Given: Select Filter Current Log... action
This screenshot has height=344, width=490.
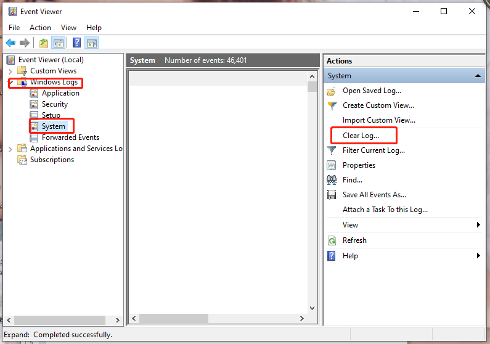Looking at the screenshot, I should [374, 150].
